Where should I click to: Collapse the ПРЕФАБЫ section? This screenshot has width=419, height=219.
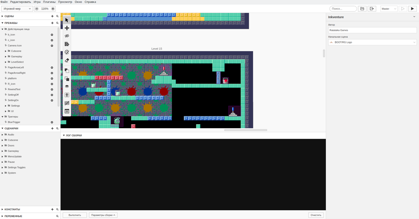tap(2, 23)
